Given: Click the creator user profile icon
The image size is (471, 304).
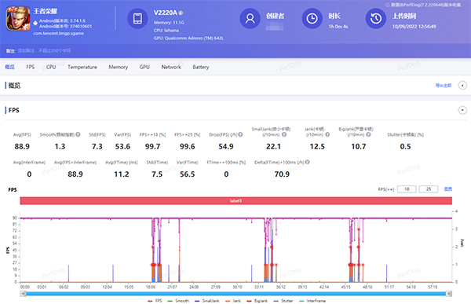Looking at the screenshot, I should [250, 18].
